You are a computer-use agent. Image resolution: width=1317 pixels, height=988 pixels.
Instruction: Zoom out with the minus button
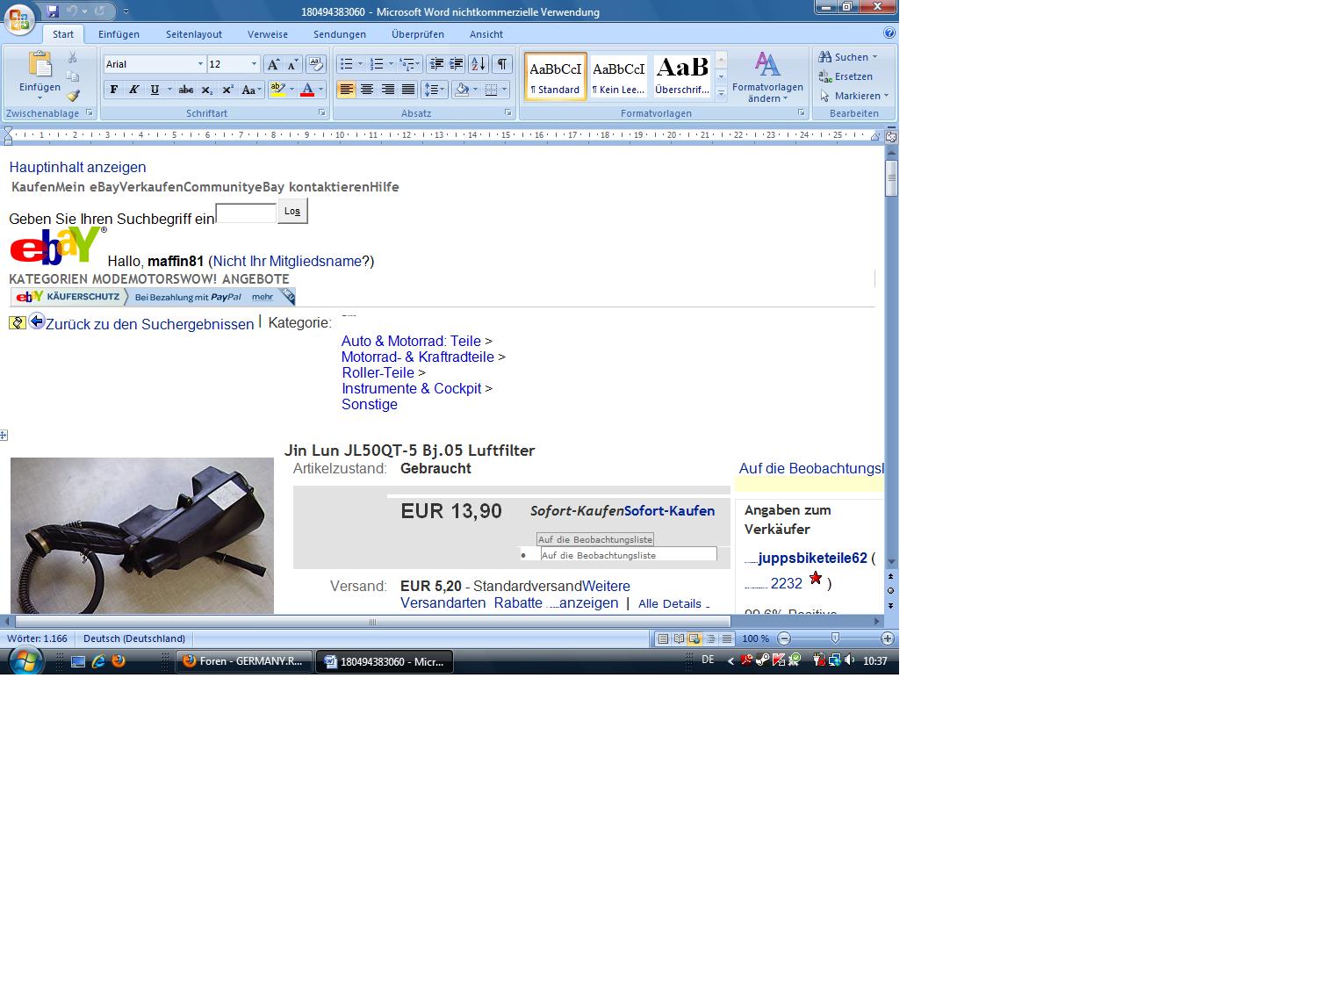(784, 638)
